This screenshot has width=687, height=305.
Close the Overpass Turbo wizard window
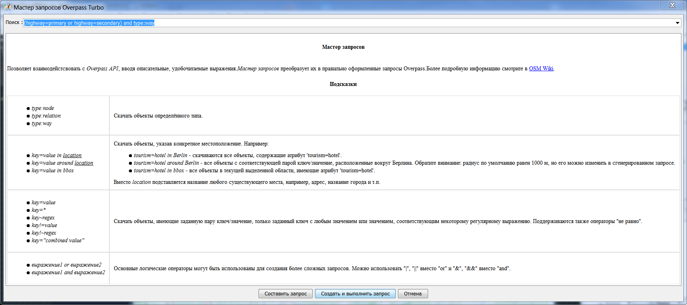[672, 5]
